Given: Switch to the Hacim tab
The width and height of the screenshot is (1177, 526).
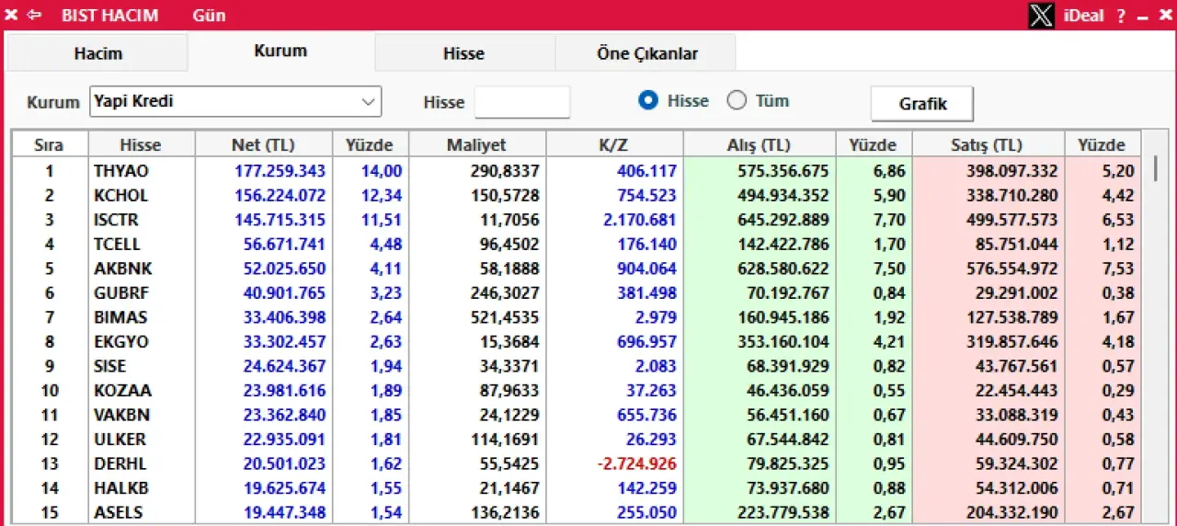Looking at the screenshot, I should [x=97, y=53].
